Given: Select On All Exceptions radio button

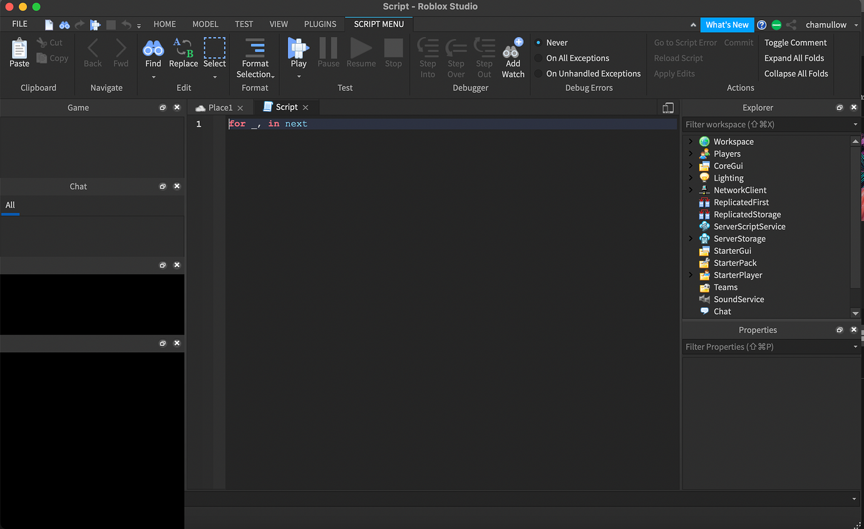Looking at the screenshot, I should pos(539,58).
